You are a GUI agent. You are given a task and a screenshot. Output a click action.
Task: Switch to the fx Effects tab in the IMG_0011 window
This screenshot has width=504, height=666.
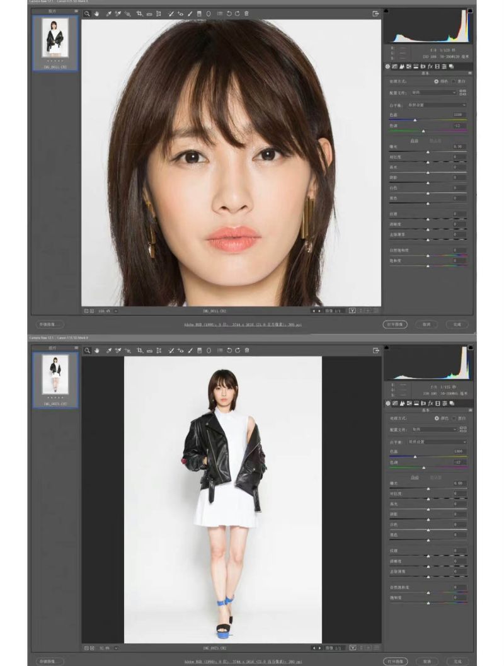pyautogui.click(x=430, y=66)
